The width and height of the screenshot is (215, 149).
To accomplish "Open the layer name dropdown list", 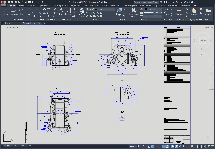I will pos(114,9).
